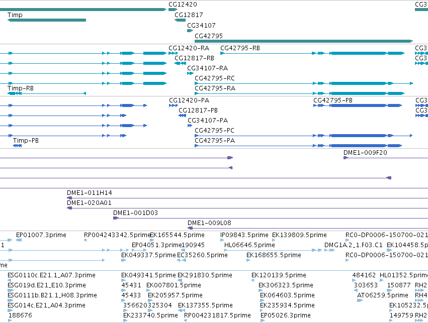Select the CG12420-RA transcript label
The width and height of the screenshot is (428, 323).
189,48
